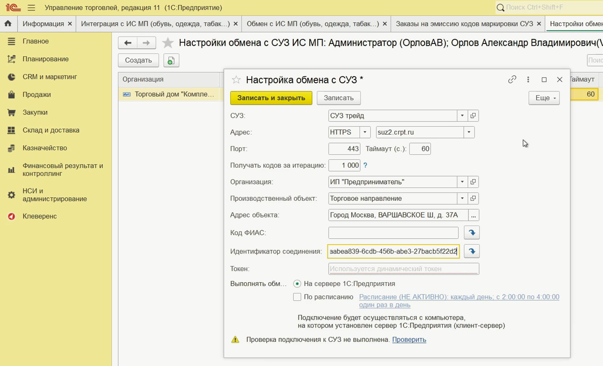Click the help question mark icon
Viewport: 603px width, 366px height.
[365, 166]
